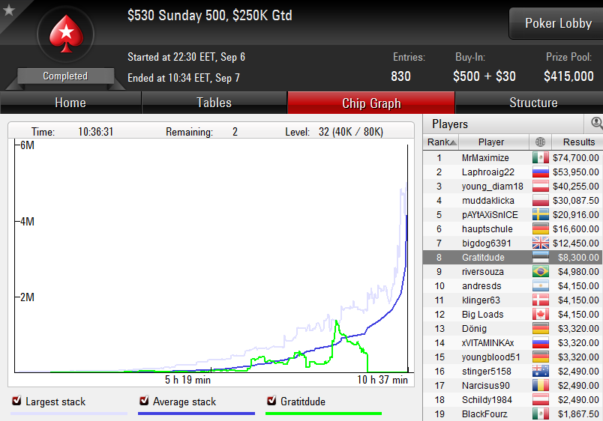Sort players by Rank column header
The height and width of the screenshot is (421, 603).
[441, 142]
